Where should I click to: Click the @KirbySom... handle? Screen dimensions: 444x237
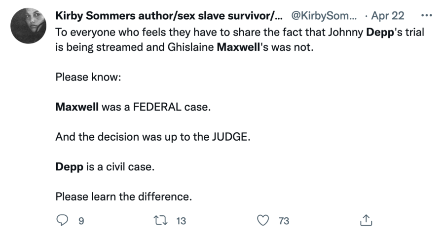325,15
